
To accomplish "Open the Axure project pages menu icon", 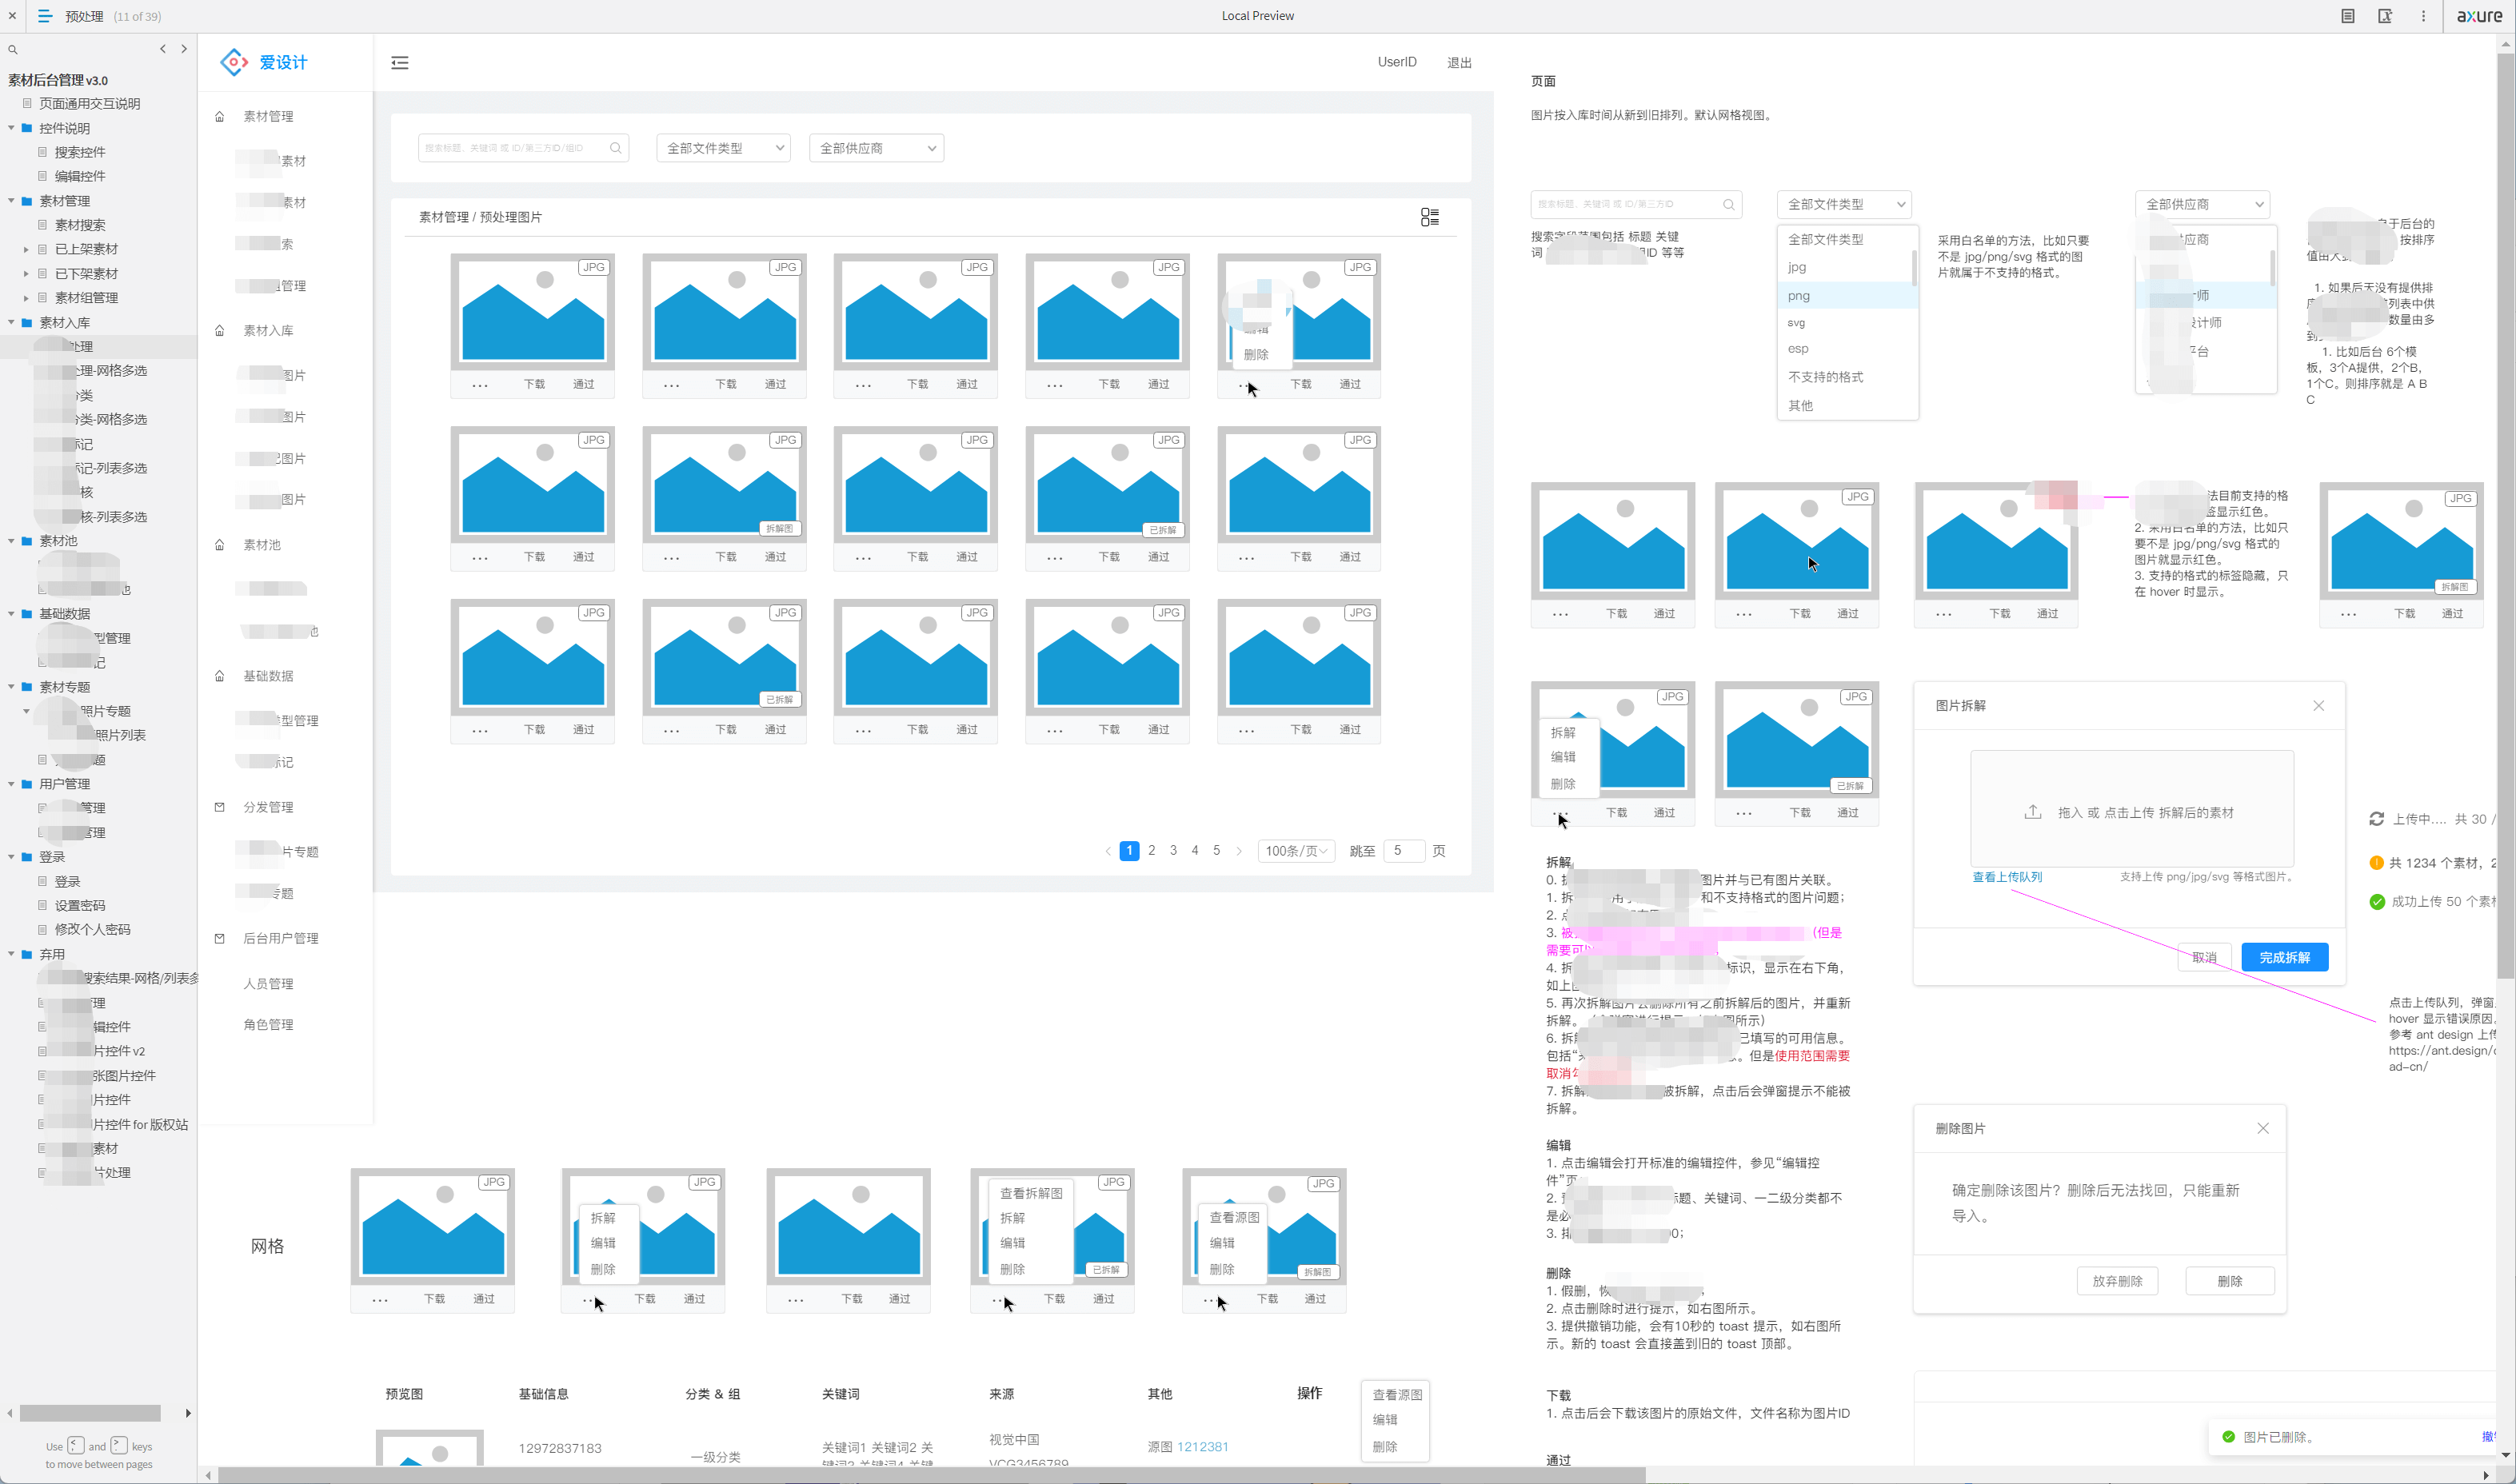I will 44,16.
